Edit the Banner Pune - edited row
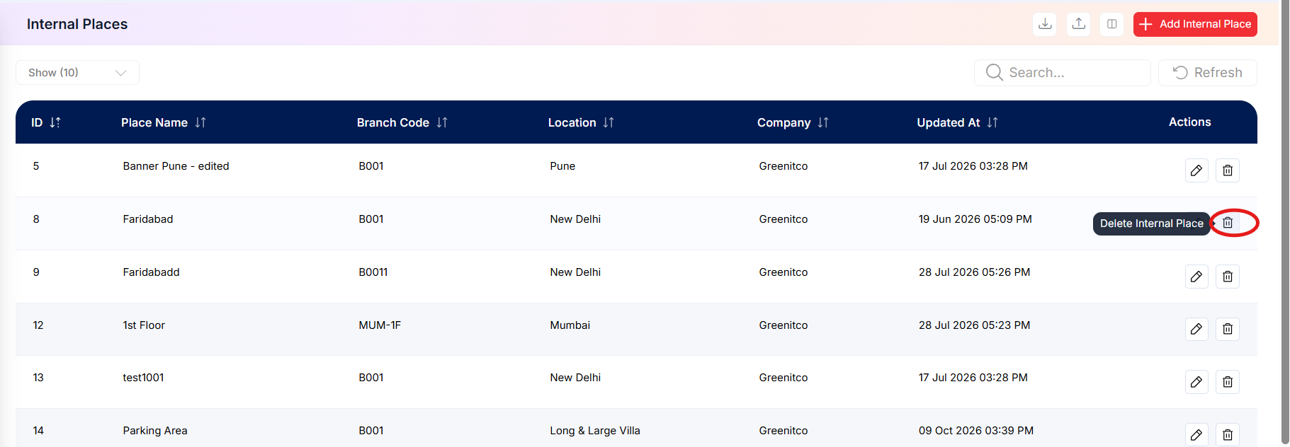 1196,170
